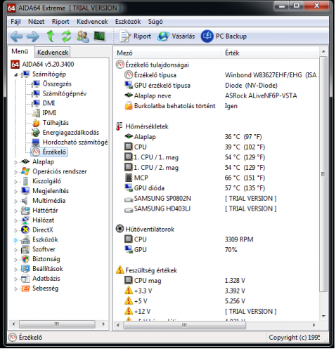This screenshot has height=351, width=336.
Task: Select the Érzékelő tree item
Action: pyautogui.click(x=49, y=152)
